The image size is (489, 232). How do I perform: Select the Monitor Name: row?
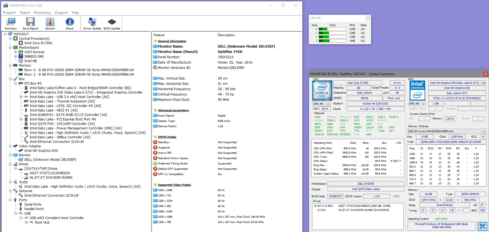tap(227, 47)
